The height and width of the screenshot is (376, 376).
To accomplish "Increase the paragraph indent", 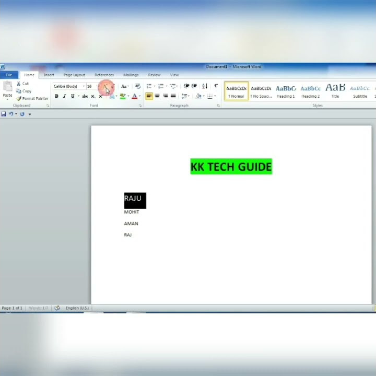I will 194,86.
